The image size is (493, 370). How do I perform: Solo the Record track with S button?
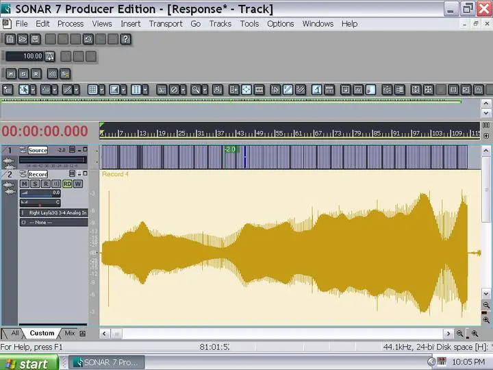pyautogui.click(x=35, y=184)
